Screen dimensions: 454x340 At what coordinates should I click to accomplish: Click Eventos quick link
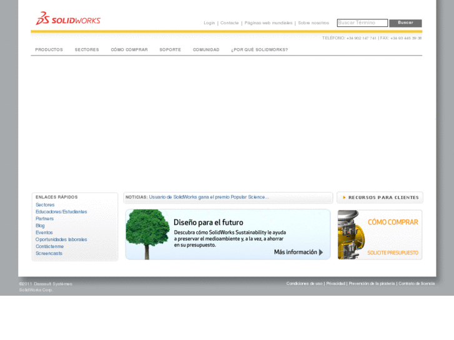[44, 233]
